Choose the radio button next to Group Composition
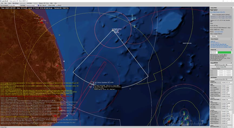The image size is (234, 128). point(211,15)
